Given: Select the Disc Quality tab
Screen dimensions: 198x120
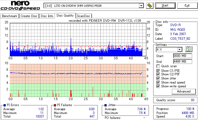Looking at the screenshot, I should (65, 16).
